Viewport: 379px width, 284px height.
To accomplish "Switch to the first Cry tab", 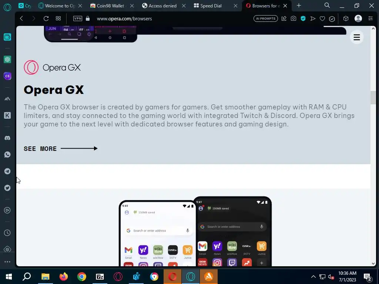I will tap(25, 6).
